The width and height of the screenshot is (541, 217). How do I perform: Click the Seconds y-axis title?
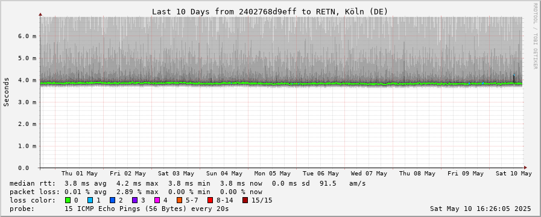point(6,92)
